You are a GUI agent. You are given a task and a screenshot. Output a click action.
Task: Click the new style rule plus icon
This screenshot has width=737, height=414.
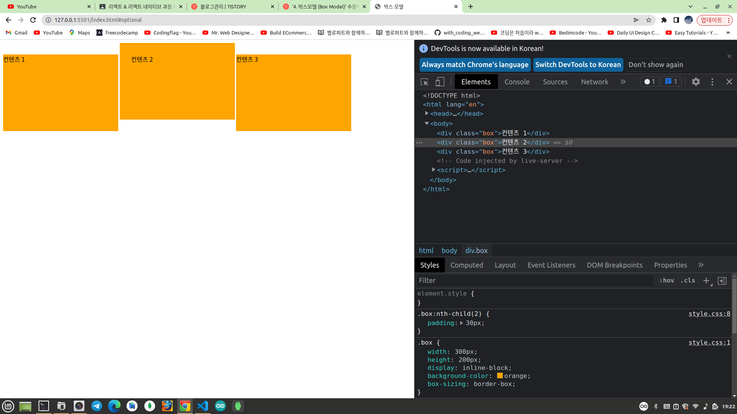click(x=706, y=281)
